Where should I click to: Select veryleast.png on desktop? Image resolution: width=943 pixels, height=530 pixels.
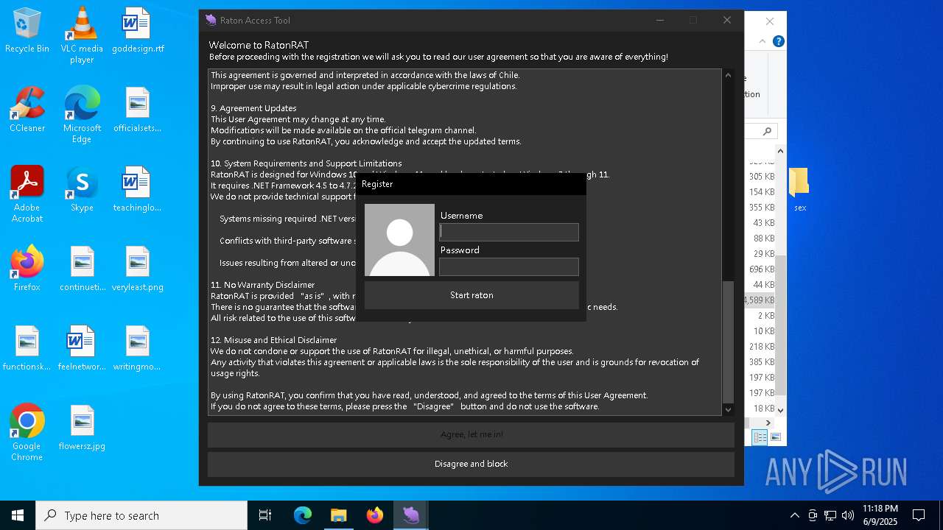click(138, 269)
